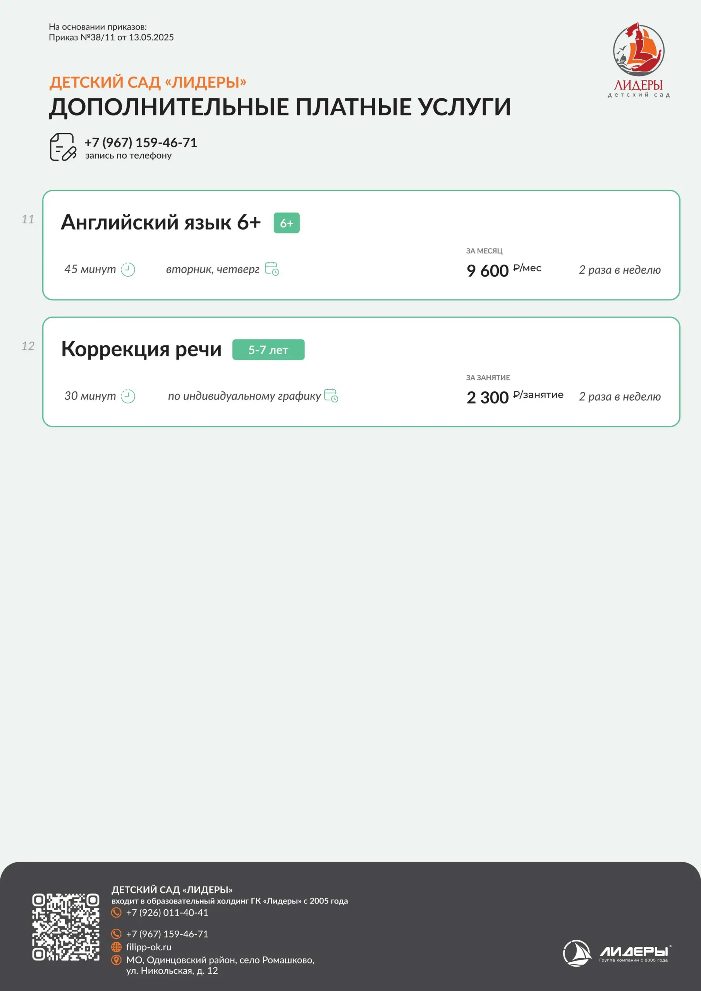
Task: Click the globe icon next to filipp-ok.ru
Action: (x=116, y=947)
